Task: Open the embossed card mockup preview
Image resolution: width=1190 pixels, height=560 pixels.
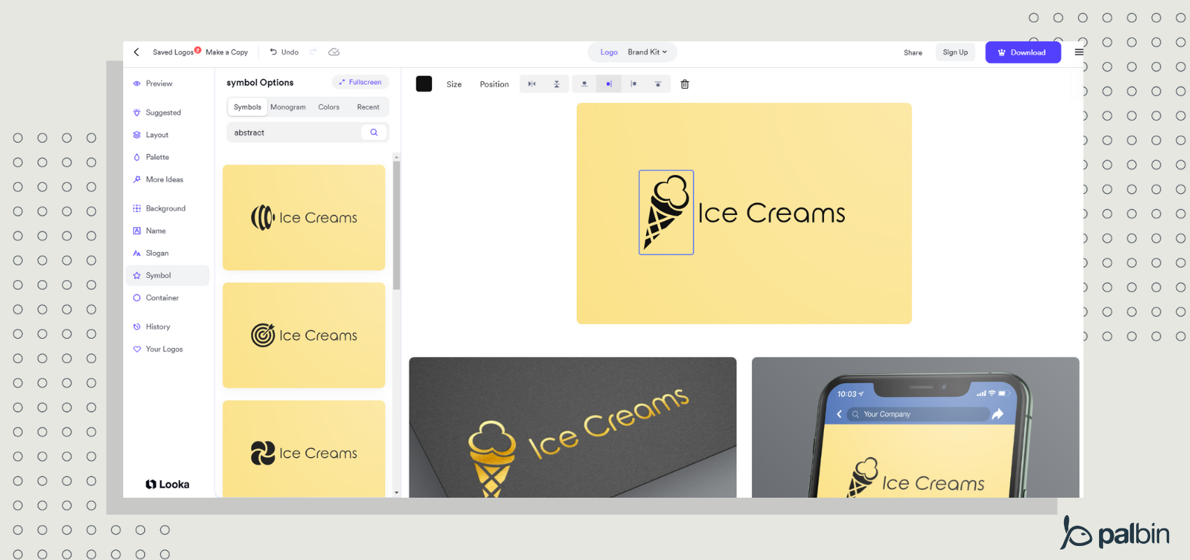Action: pyautogui.click(x=573, y=428)
